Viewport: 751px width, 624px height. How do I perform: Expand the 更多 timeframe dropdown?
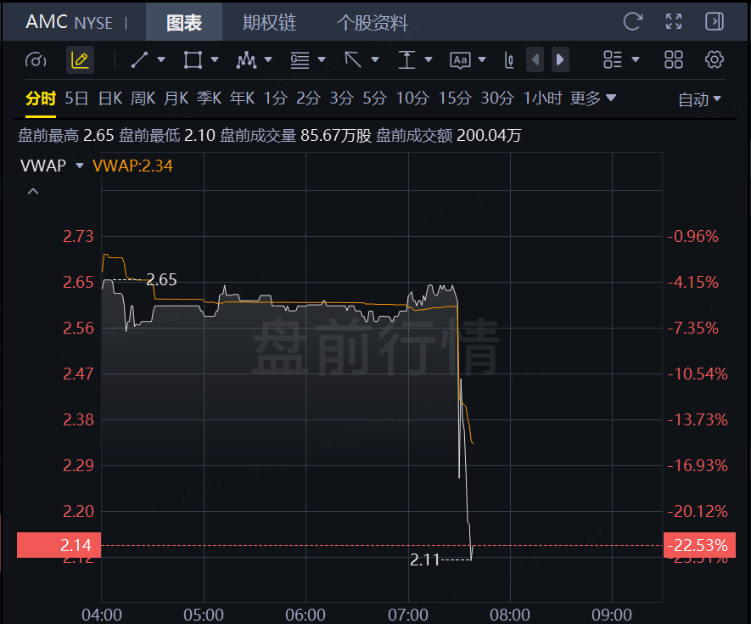tap(593, 98)
